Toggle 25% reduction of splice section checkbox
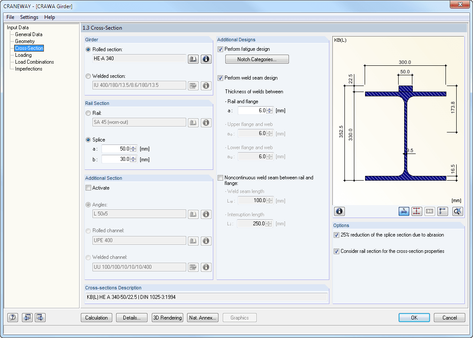Screen dimensions: 473x338 coord(336,235)
